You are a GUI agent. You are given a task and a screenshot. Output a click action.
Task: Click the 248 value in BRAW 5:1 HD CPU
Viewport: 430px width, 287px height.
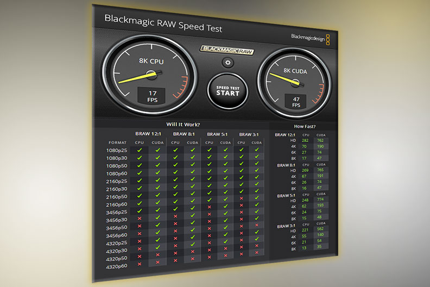point(305,200)
